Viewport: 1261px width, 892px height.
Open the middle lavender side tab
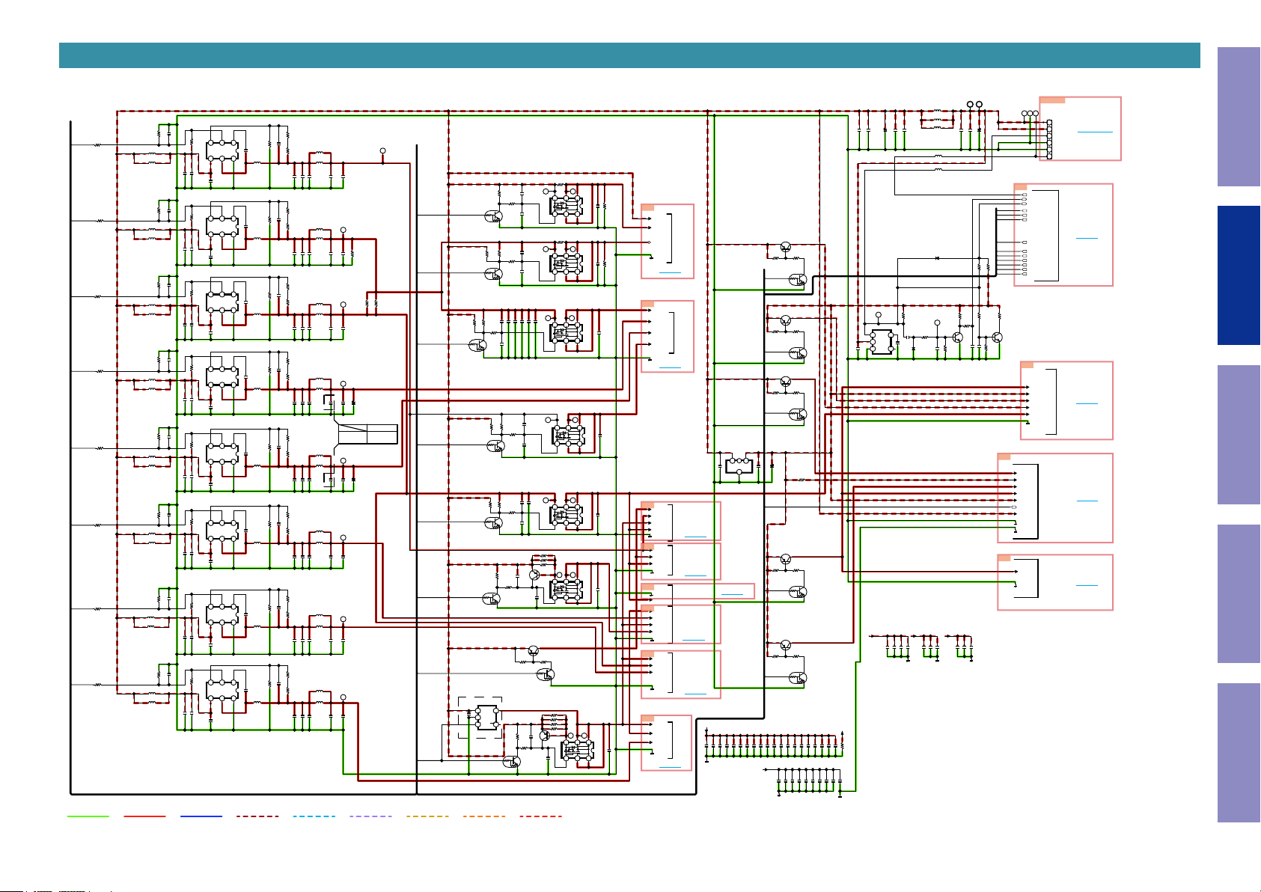[x=1239, y=435]
